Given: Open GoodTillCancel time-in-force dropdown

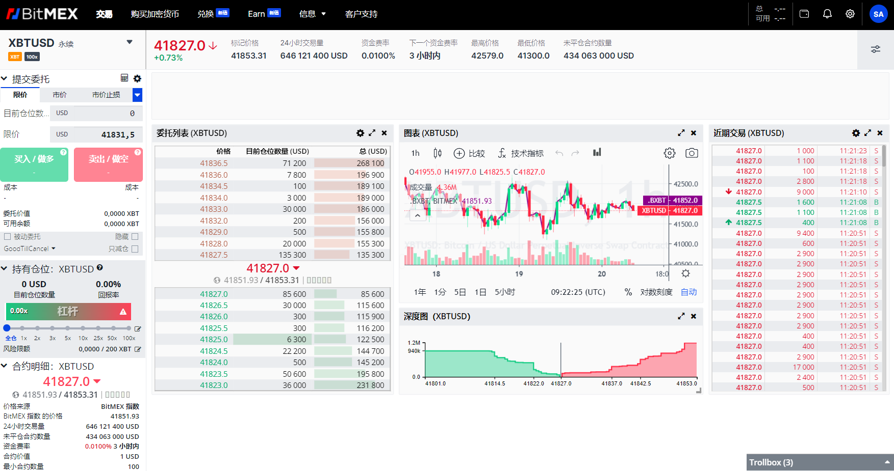Looking at the screenshot, I should pos(30,249).
